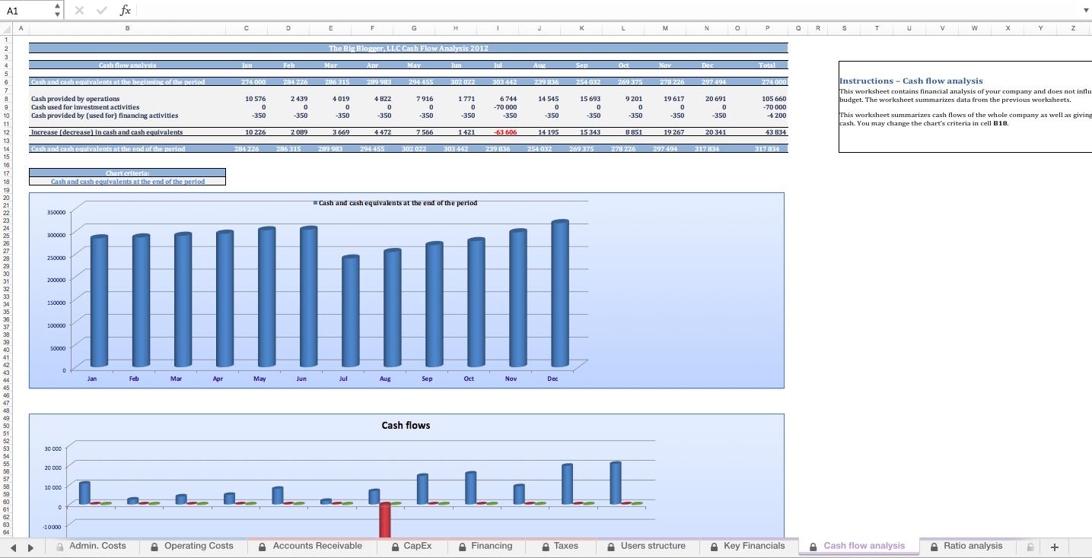Open the Taxes sheet tab
Image resolution: width=1092 pixels, height=558 pixels.
point(560,546)
